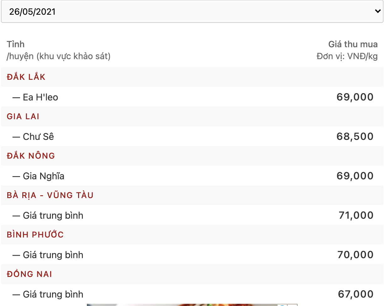
Task: Open the 26/05/2021 date dropdown
Action: point(192,12)
